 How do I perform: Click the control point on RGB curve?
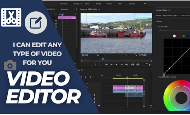(169, 69)
